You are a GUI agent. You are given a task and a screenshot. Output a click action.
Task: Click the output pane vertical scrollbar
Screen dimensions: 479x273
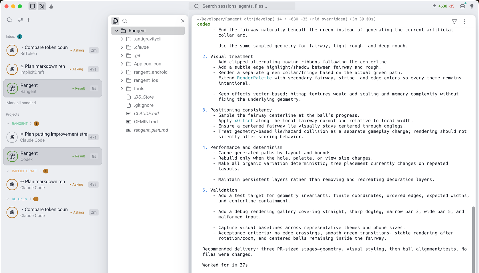[473, 239]
